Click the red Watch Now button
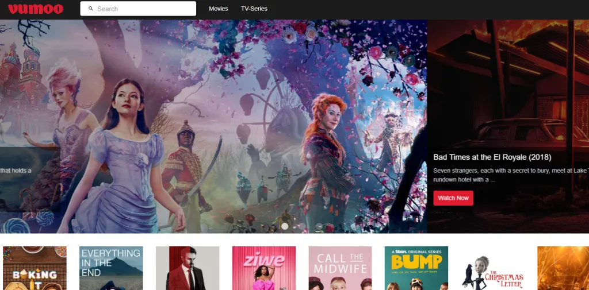This screenshot has height=290, width=589. [453, 198]
